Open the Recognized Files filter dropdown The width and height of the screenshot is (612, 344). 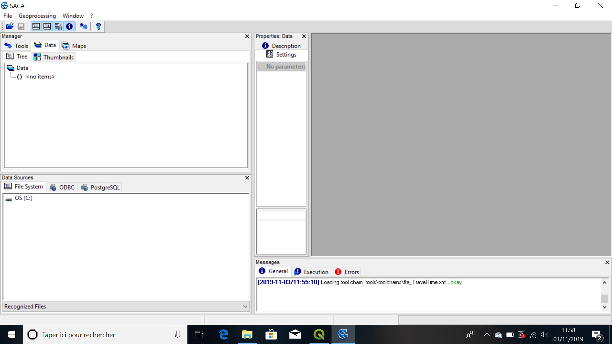click(x=126, y=306)
